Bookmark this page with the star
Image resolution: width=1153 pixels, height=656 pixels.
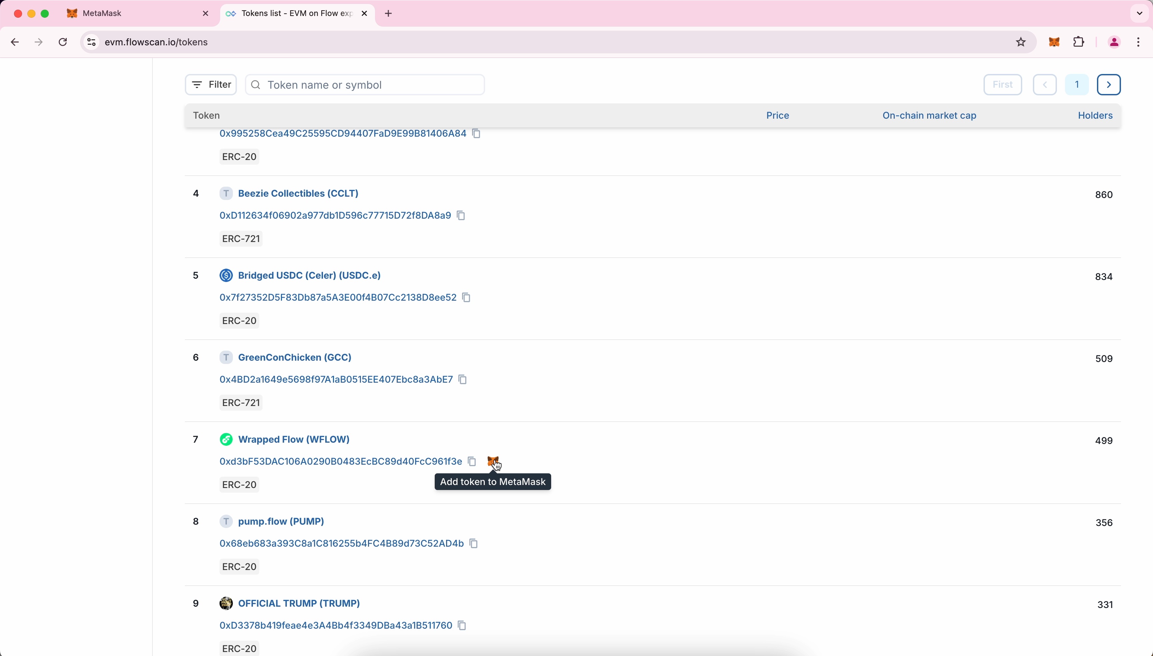tap(1021, 42)
